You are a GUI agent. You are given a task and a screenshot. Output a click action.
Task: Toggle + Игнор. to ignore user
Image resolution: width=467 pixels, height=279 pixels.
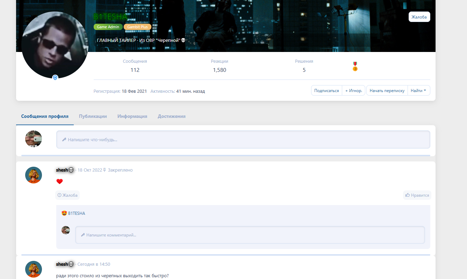(353, 91)
